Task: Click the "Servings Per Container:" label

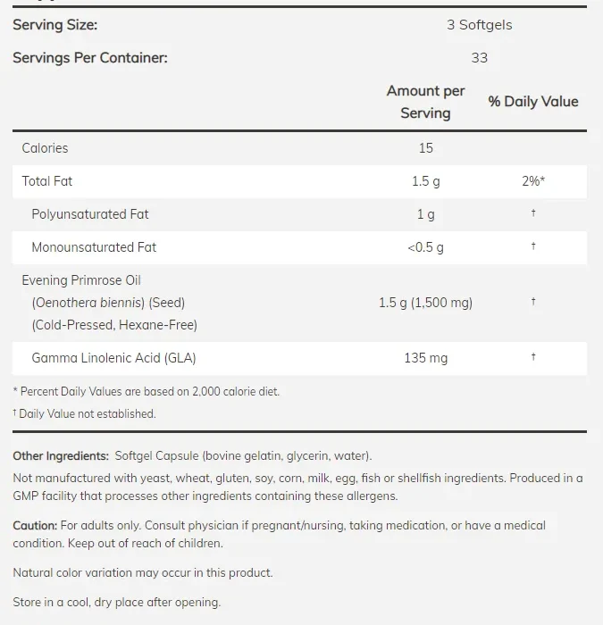Action: coord(89,58)
